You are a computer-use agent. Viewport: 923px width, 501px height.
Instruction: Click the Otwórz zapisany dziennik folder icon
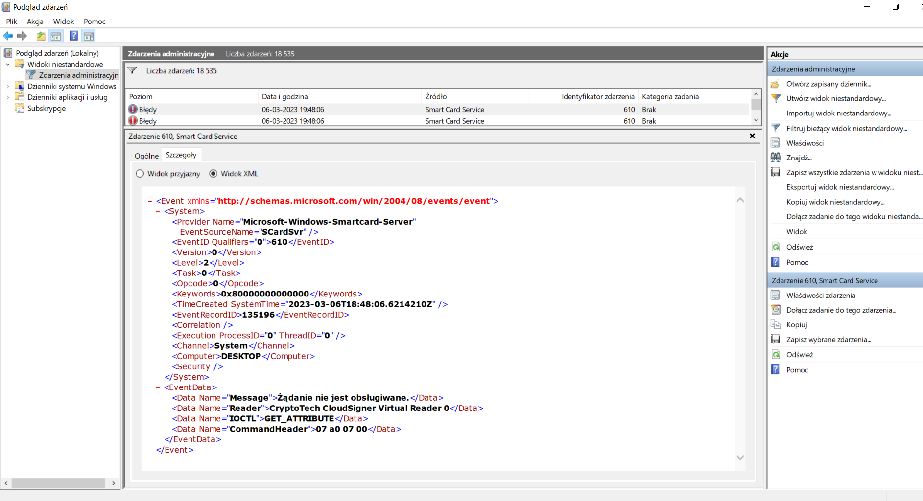click(776, 84)
